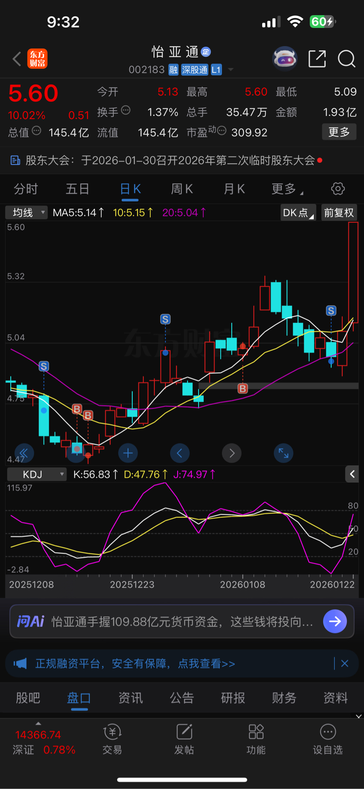Tap the 总值 info circle icon
The width and height of the screenshot is (364, 789).
click(36, 131)
